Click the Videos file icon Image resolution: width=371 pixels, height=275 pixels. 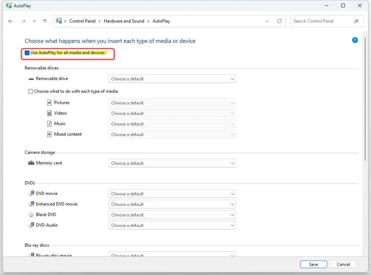(x=49, y=113)
